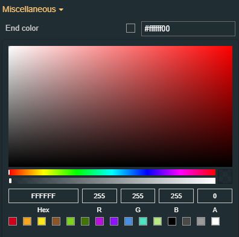Viewport: 239px width, 237px height.
Task: Collapse the Miscellaneous section
Action: tap(33, 9)
